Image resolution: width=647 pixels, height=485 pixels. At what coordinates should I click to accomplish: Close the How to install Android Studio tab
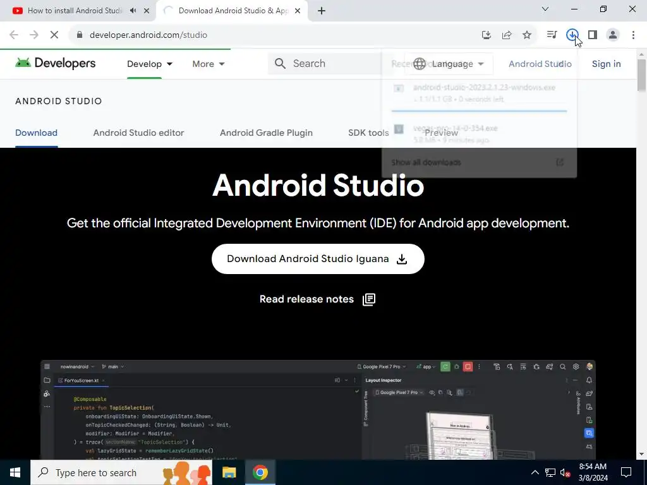pyautogui.click(x=147, y=11)
